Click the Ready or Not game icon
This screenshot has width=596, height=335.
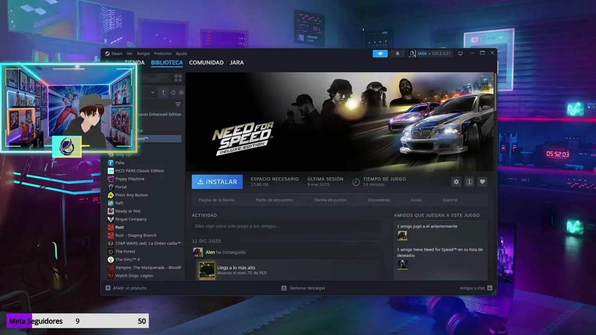click(111, 211)
